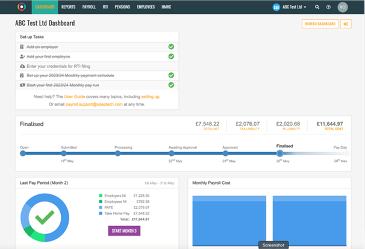
Task: Click the add-person icon for first employee task
Action: click(22, 57)
